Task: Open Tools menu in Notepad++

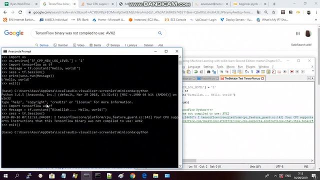Action: point(220,66)
